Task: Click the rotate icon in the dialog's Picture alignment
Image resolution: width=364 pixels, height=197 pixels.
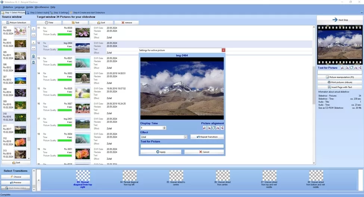Action: click(x=214, y=128)
